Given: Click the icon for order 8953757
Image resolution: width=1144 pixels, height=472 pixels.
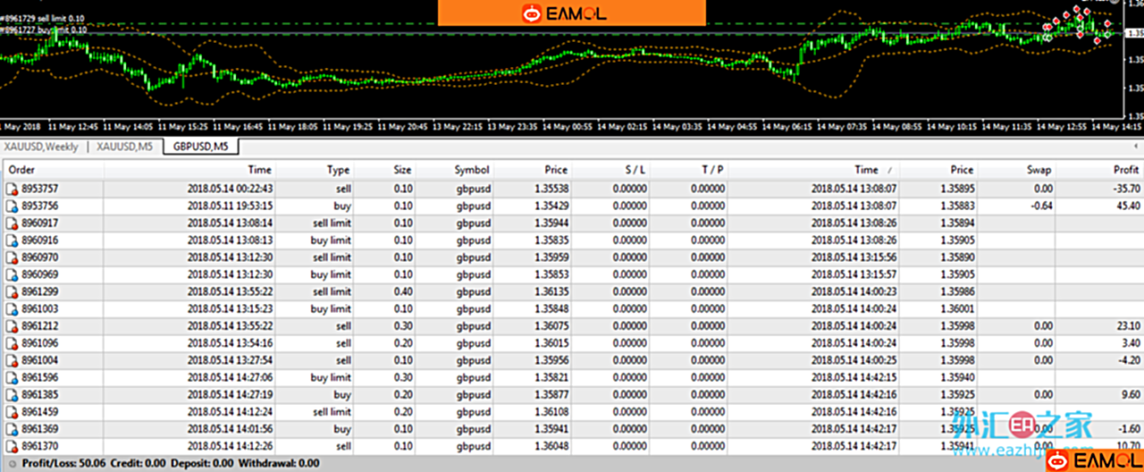Looking at the screenshot, I should [x=12, y=189].
